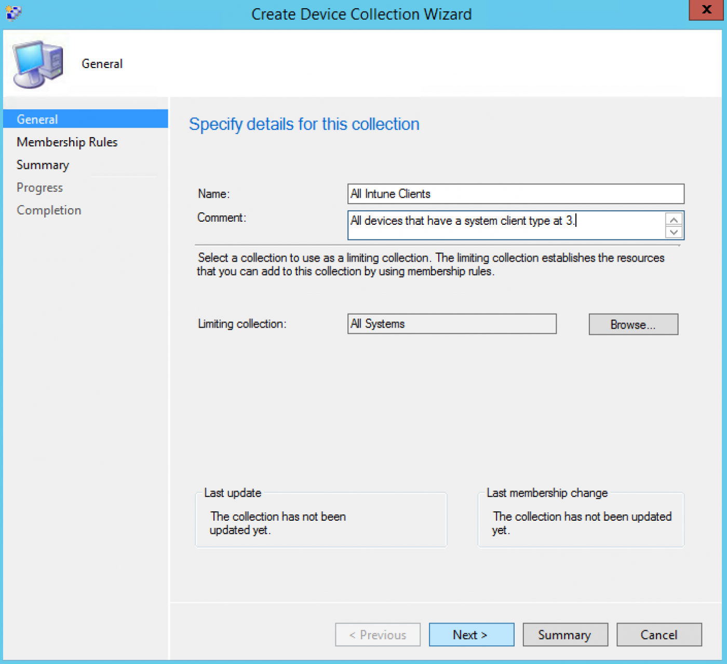The height and width of the screenshot is (664, 727).
Task: Click the Last membership change group box
Action: 580,519
